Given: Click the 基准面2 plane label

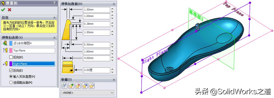Looking at the screenshot, I should point(196,15).
